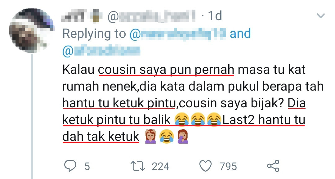Click the facepalm emoji at tweet end
This screenshot has height=179, width=335.
click(182, 136)
